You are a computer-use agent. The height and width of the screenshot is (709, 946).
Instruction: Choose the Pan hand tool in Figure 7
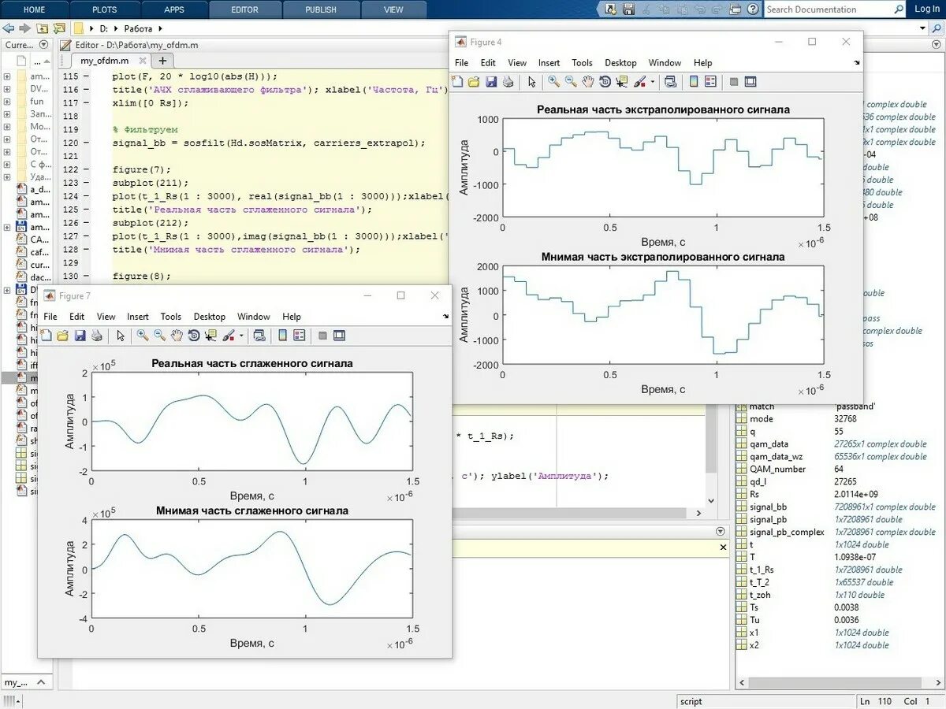coord(177,336)
